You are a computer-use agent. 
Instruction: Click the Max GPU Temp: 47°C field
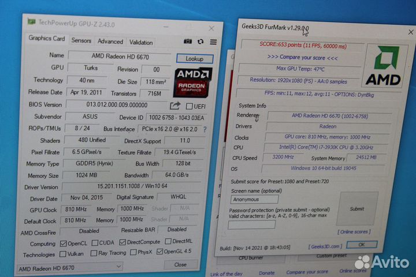pyautogui.click(x=300, y=69)
